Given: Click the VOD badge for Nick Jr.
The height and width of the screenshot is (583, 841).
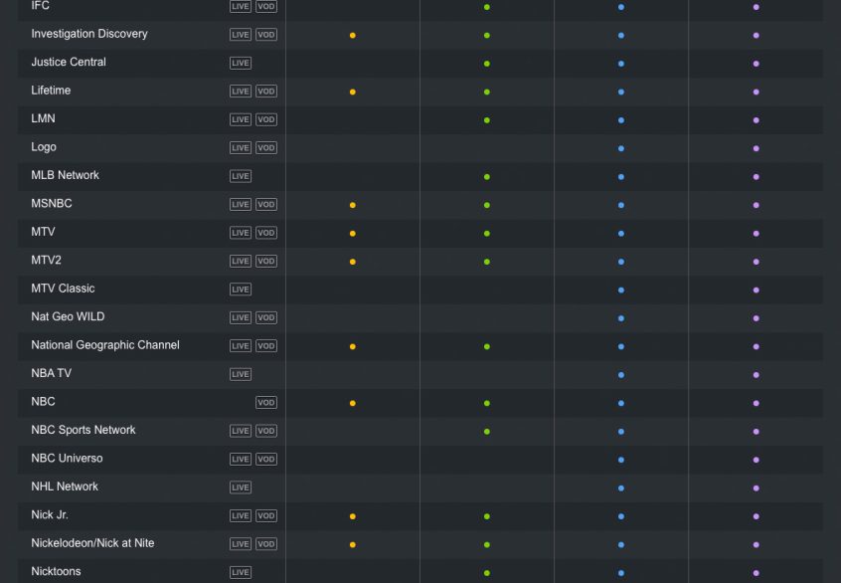Looking at the screenshot, I should point(266,516).
